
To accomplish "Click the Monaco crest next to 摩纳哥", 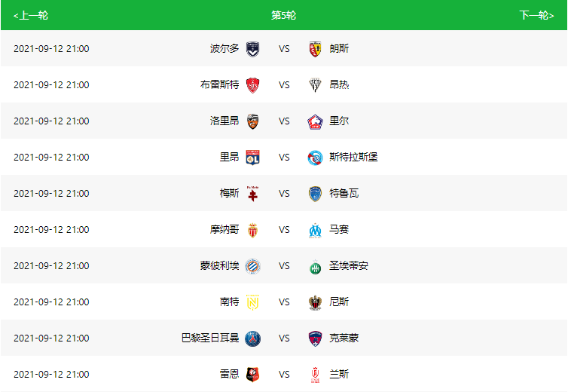I will click(x=252, y=230).
